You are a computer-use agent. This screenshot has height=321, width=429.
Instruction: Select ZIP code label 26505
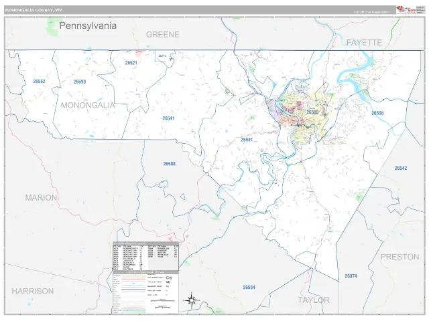(x=312, y=112)
